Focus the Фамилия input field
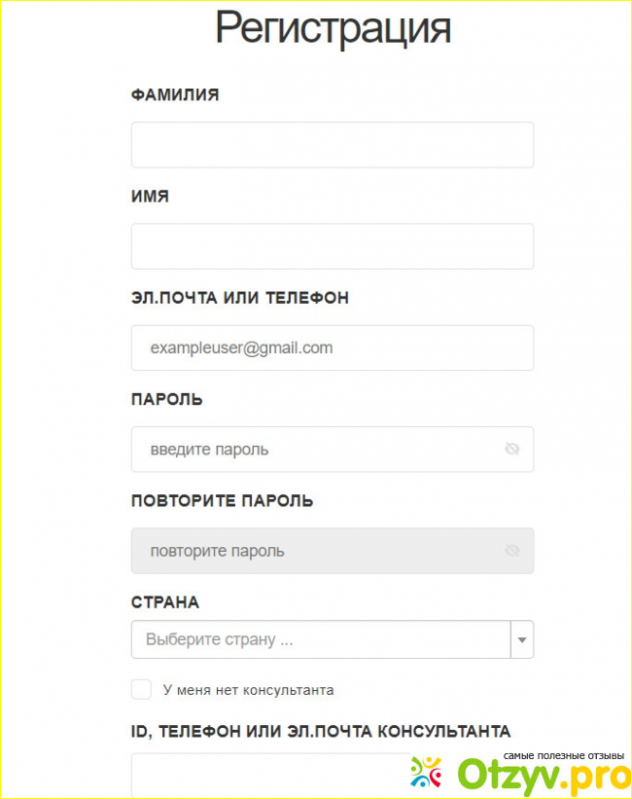This screenshot has width=632, height=799. [x=333, y=145]
